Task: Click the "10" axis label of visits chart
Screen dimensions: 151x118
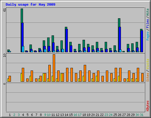Action: (x=4, y=55)
